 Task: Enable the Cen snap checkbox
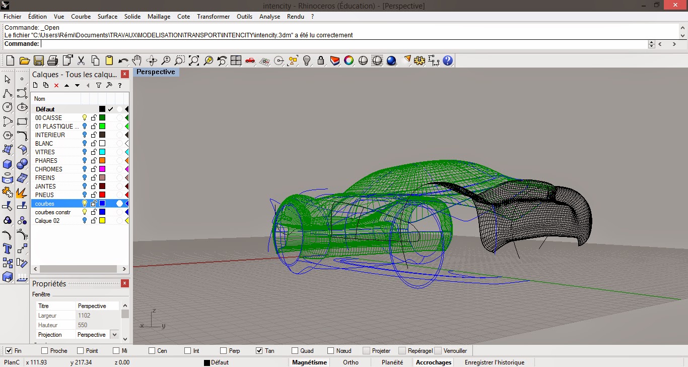[152, 351]
